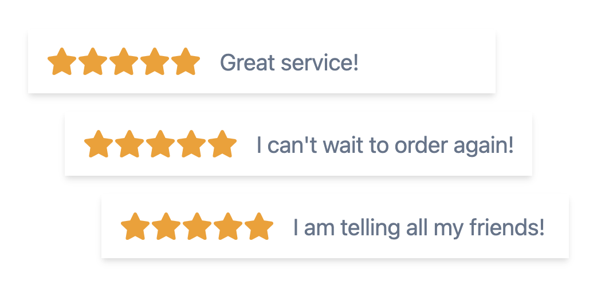Image resolution: width=601 pixels, height=300 pixels.
Task: Select second star in "telling all my friends" row
Action: (166, 227)
